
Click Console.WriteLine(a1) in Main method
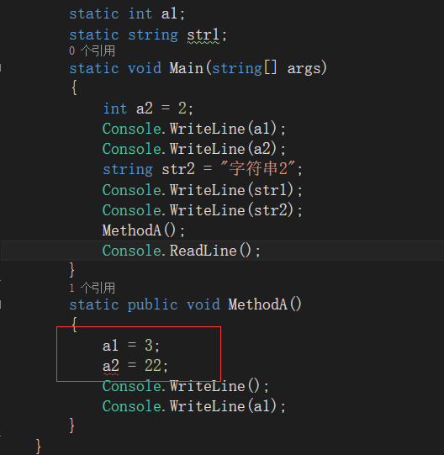point(194,129)
